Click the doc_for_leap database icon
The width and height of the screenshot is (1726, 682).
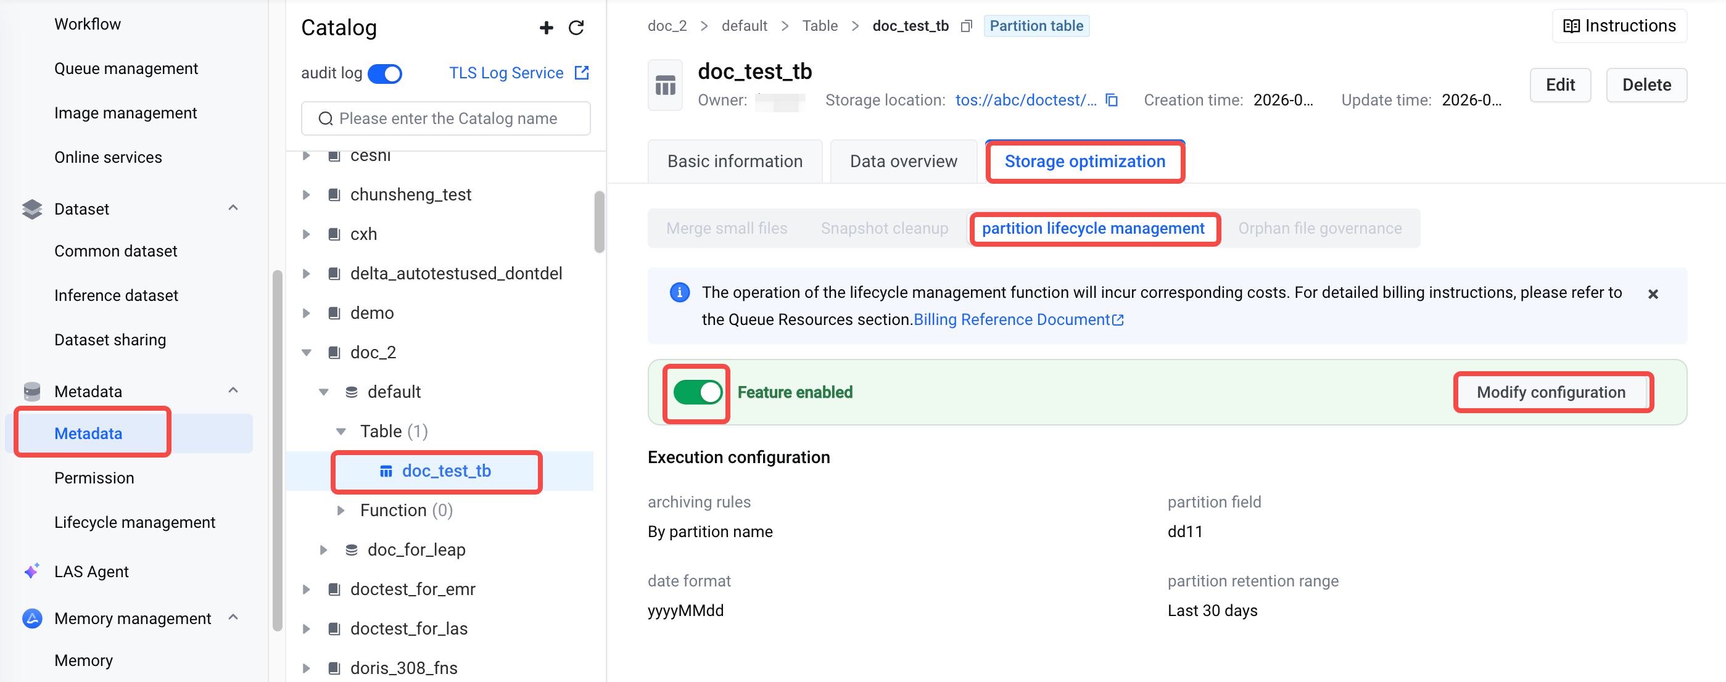[351, 549]
